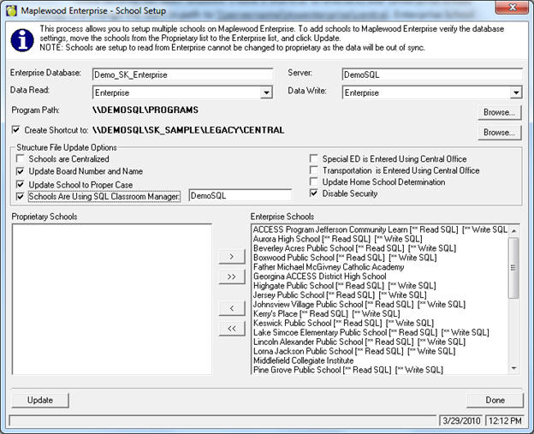This screenshot has height=434, width=534.
Task: Click the double left arrow move-all button
Action: click(231, 328)
